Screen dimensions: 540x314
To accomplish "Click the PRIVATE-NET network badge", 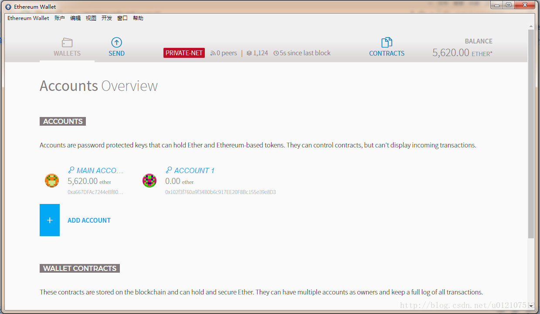I will pyautogui.click(x=184, y=53).
